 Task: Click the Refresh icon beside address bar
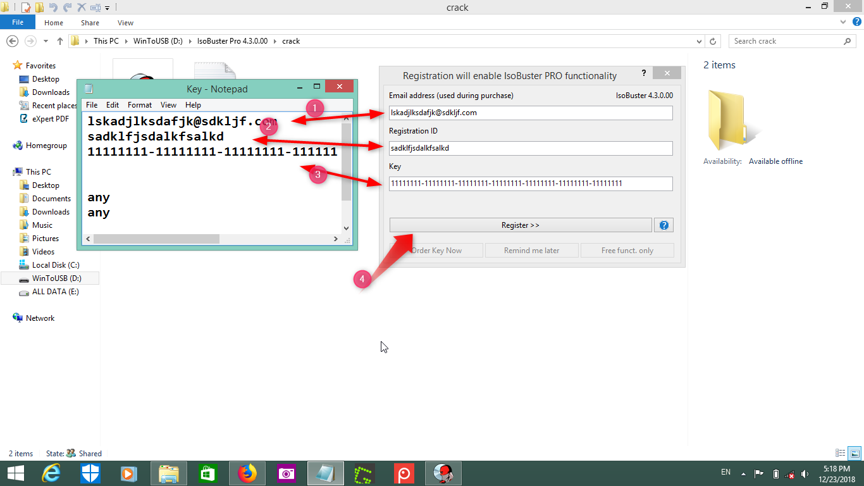(713, 41)
